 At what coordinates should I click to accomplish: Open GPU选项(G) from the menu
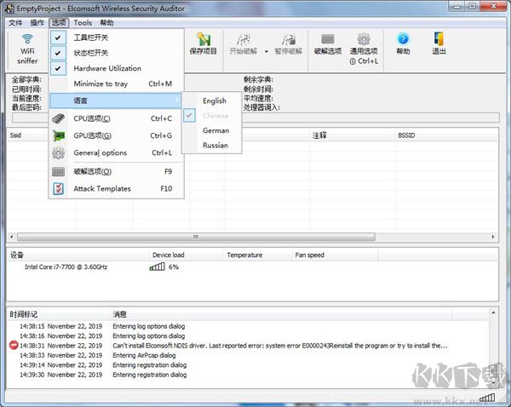pos(116,135)
